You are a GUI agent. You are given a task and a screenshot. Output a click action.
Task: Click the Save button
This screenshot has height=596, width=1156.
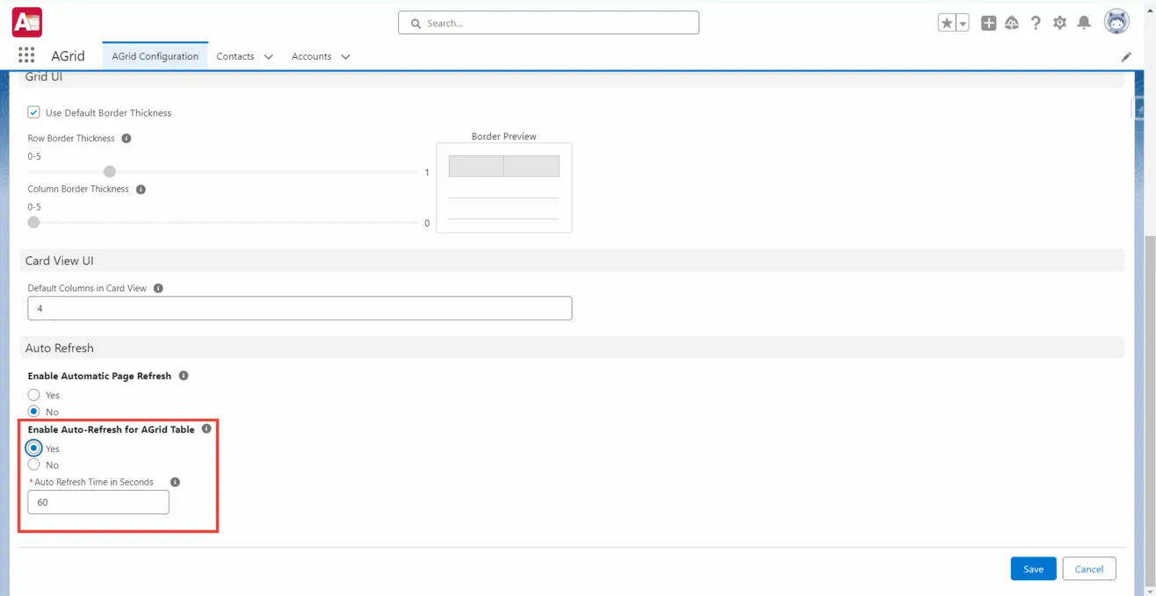coord(1033,568)
